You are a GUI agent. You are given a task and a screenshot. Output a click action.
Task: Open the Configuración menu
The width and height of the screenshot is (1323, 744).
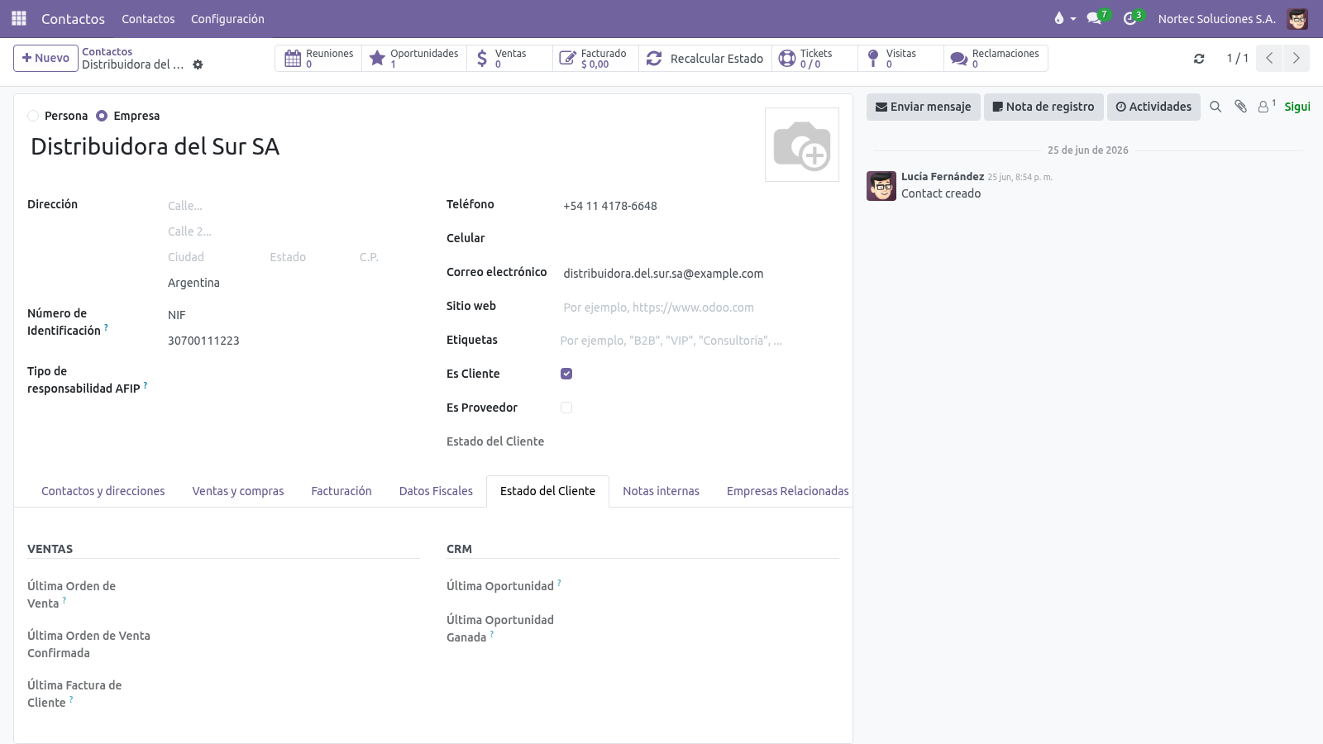[x=227, y=18]
